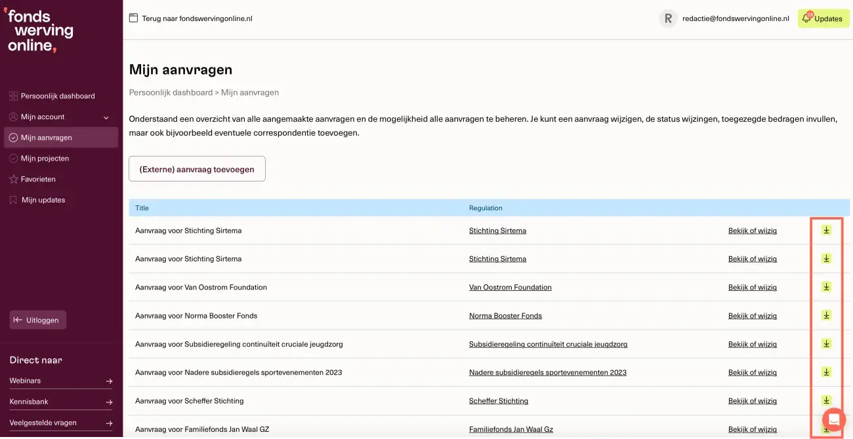Download the first Stichting Sirtema aanvraag
853x439 pixels.
tap(826, 230)
